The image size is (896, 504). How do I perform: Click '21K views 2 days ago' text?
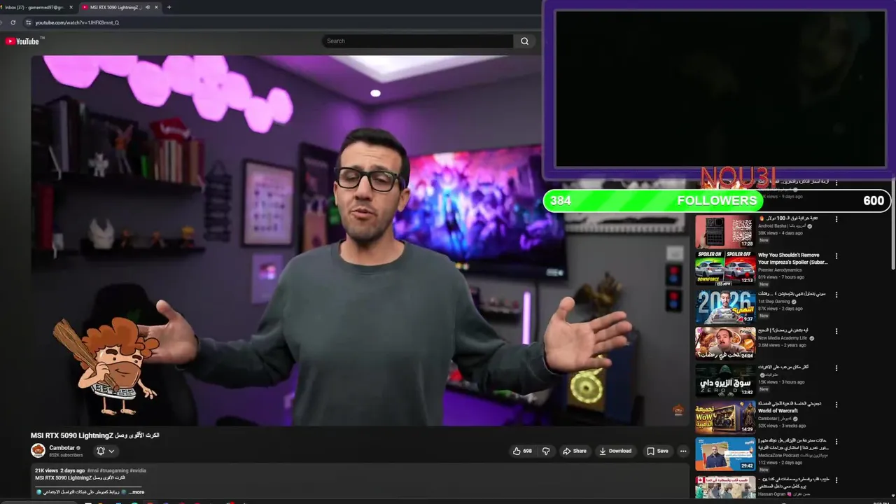pos(59,470)
